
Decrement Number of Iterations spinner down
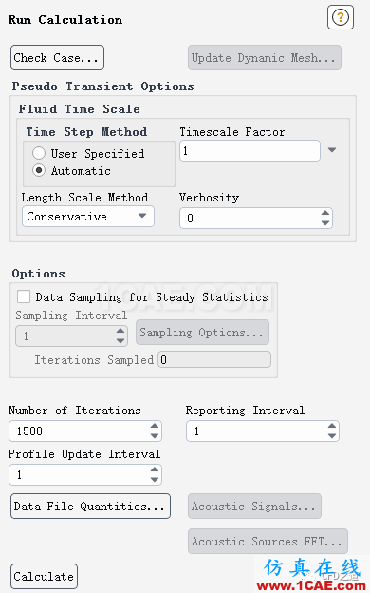click(x=154, y=435)
